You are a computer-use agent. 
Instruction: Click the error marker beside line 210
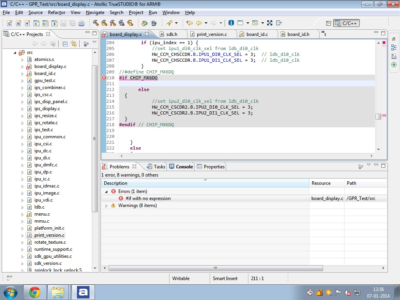[104, 78]
